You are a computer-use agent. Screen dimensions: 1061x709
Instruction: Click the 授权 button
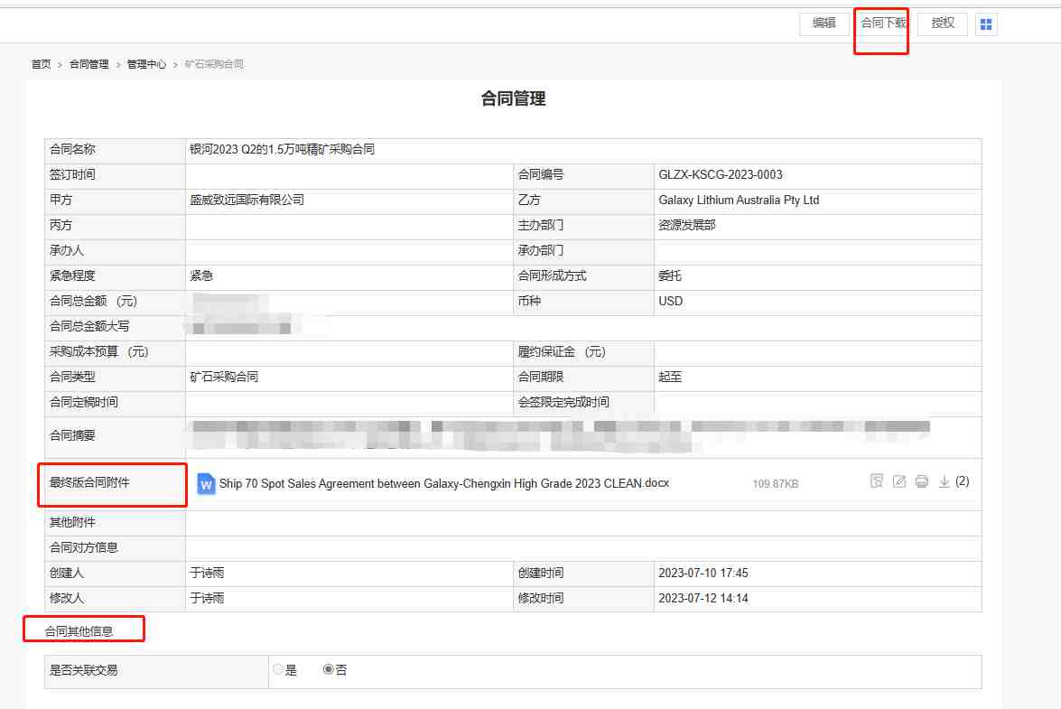(943, 23)
